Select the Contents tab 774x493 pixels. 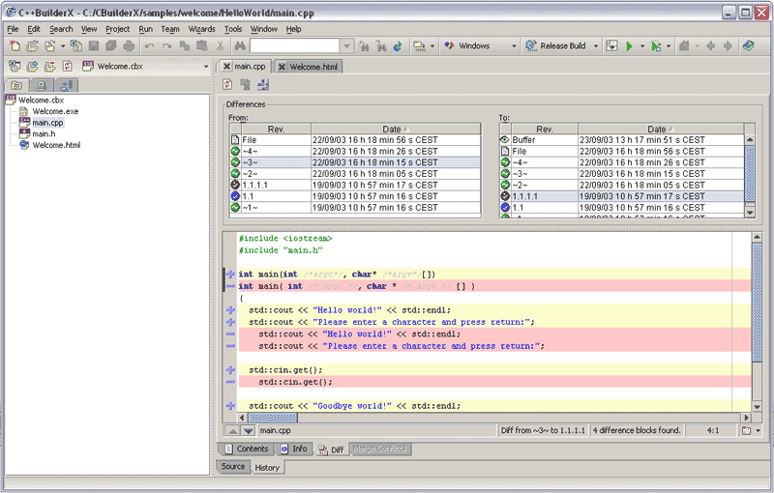pos(246,449)
